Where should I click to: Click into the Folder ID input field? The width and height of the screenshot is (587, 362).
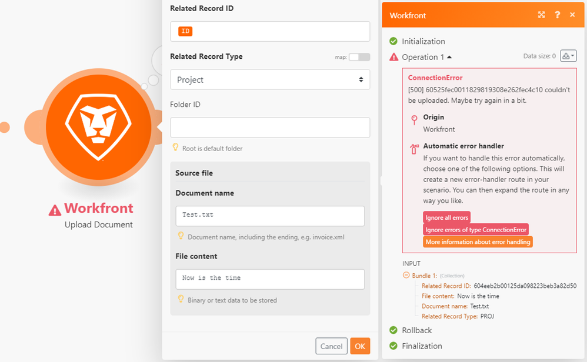pos(270,128)
